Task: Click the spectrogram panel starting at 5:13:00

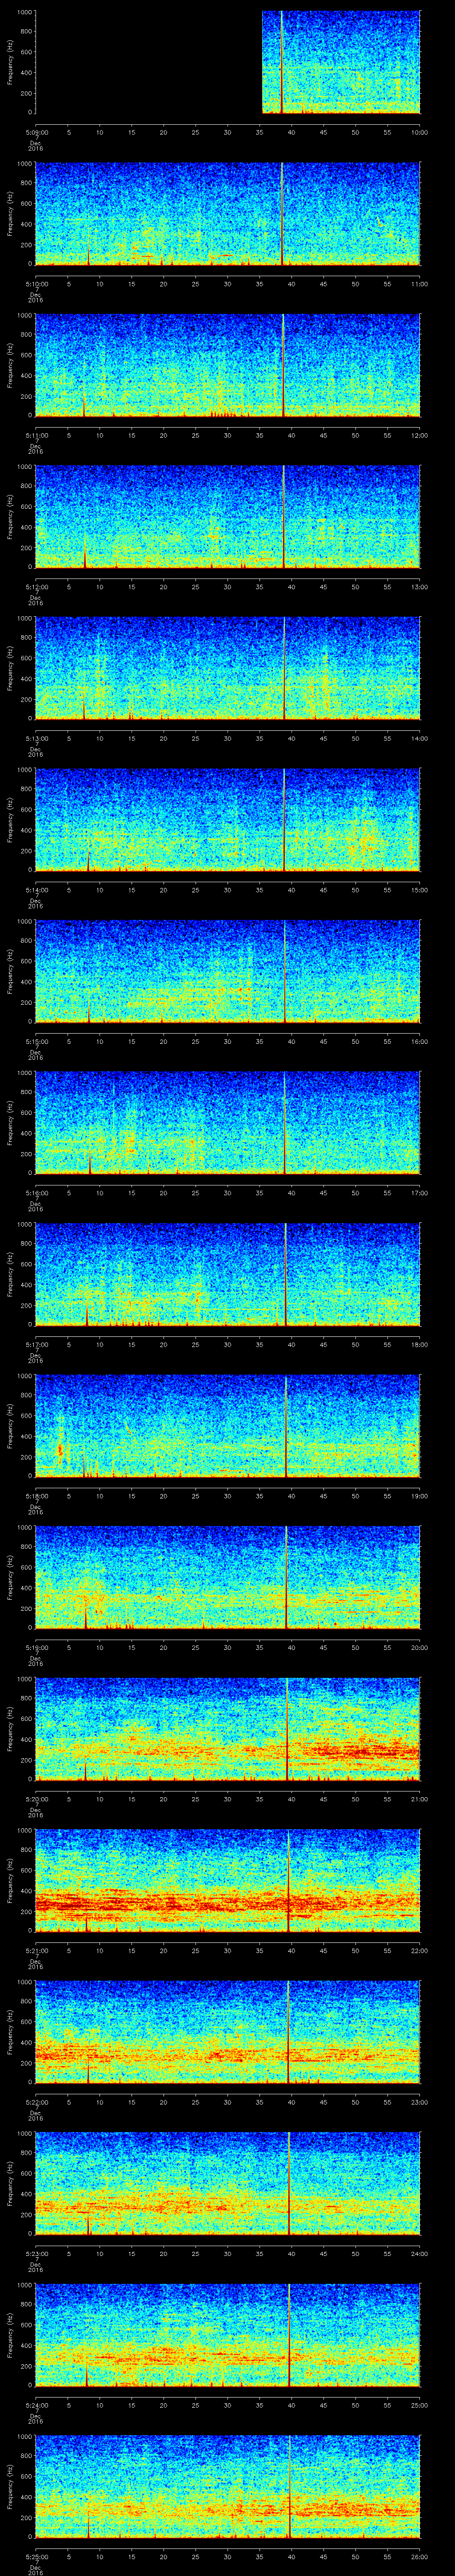Action: tap(228, 669)
